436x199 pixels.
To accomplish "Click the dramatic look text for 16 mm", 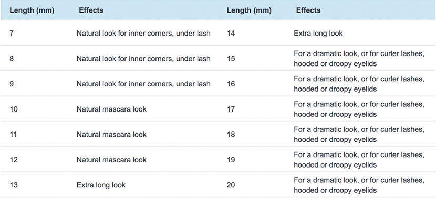I will click(359, 84).
